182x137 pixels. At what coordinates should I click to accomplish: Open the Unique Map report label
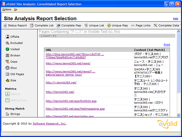[120, 25]
